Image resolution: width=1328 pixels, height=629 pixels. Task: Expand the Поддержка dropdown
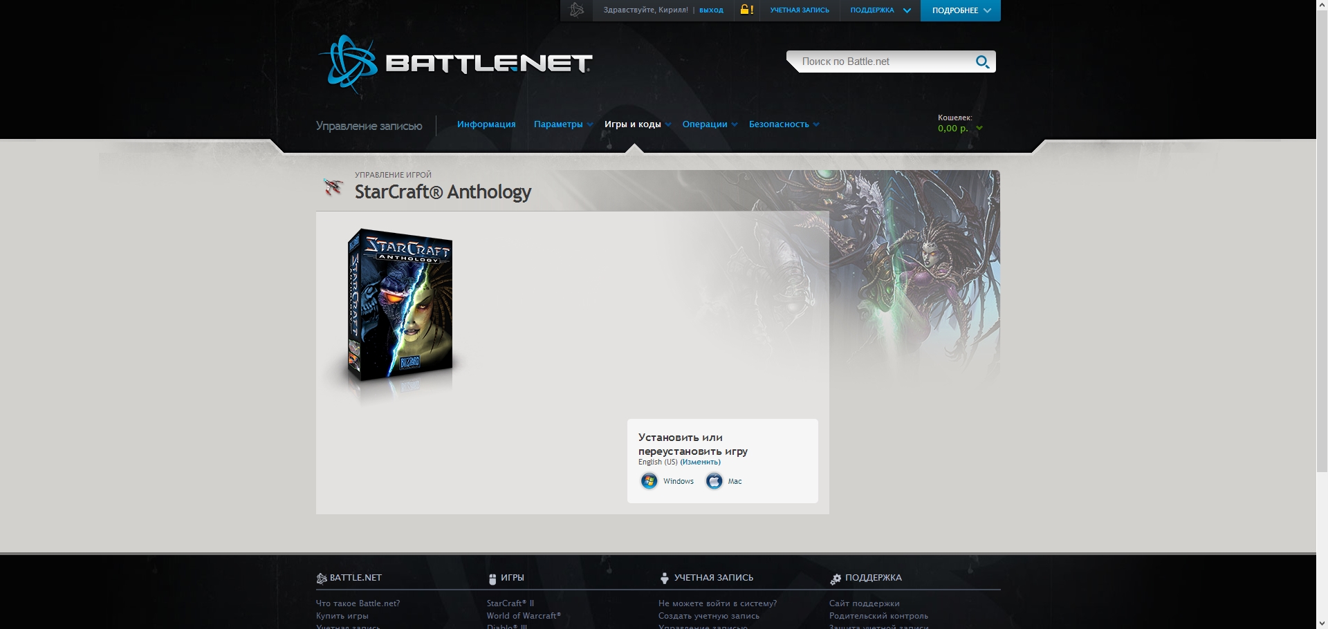[880, 10]
